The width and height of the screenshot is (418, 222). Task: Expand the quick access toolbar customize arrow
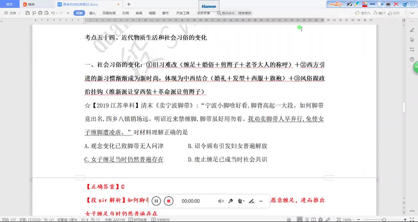tap(68, 13)
